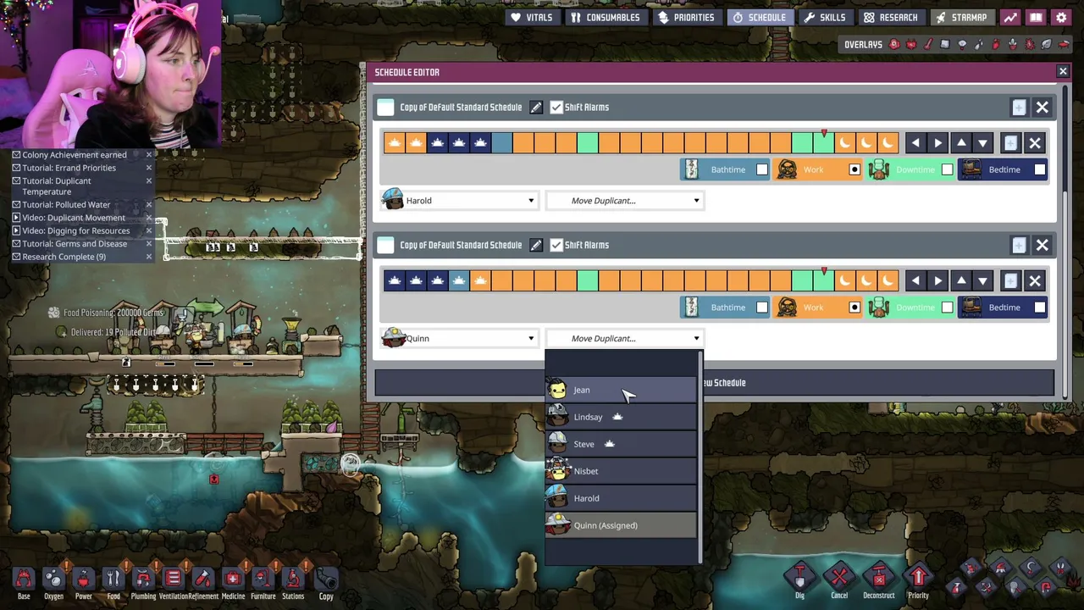Open Move Duplicant dropdown under Harold's schedule
Screen dimensions: 1084x610
tap(625, 201)
